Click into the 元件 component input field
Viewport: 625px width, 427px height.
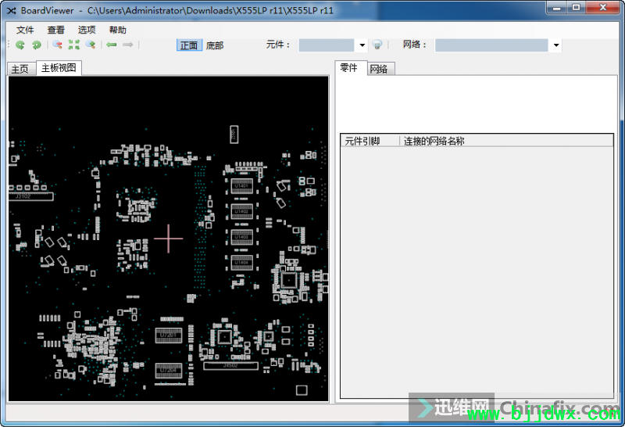[327, 45]
